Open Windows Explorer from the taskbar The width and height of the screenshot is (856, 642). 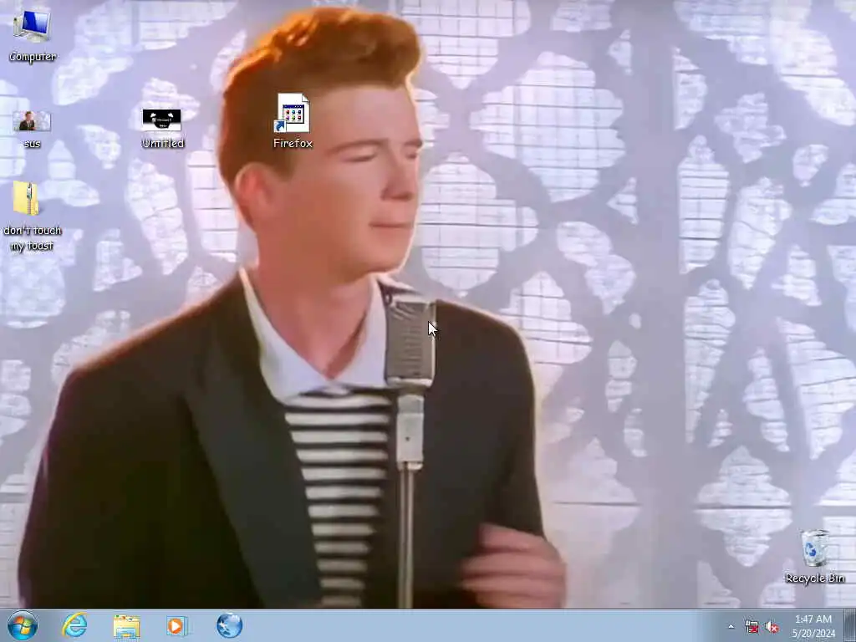[127, 625]
